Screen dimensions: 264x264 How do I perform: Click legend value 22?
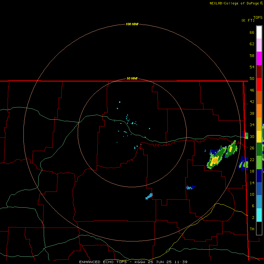pos(252,160)
